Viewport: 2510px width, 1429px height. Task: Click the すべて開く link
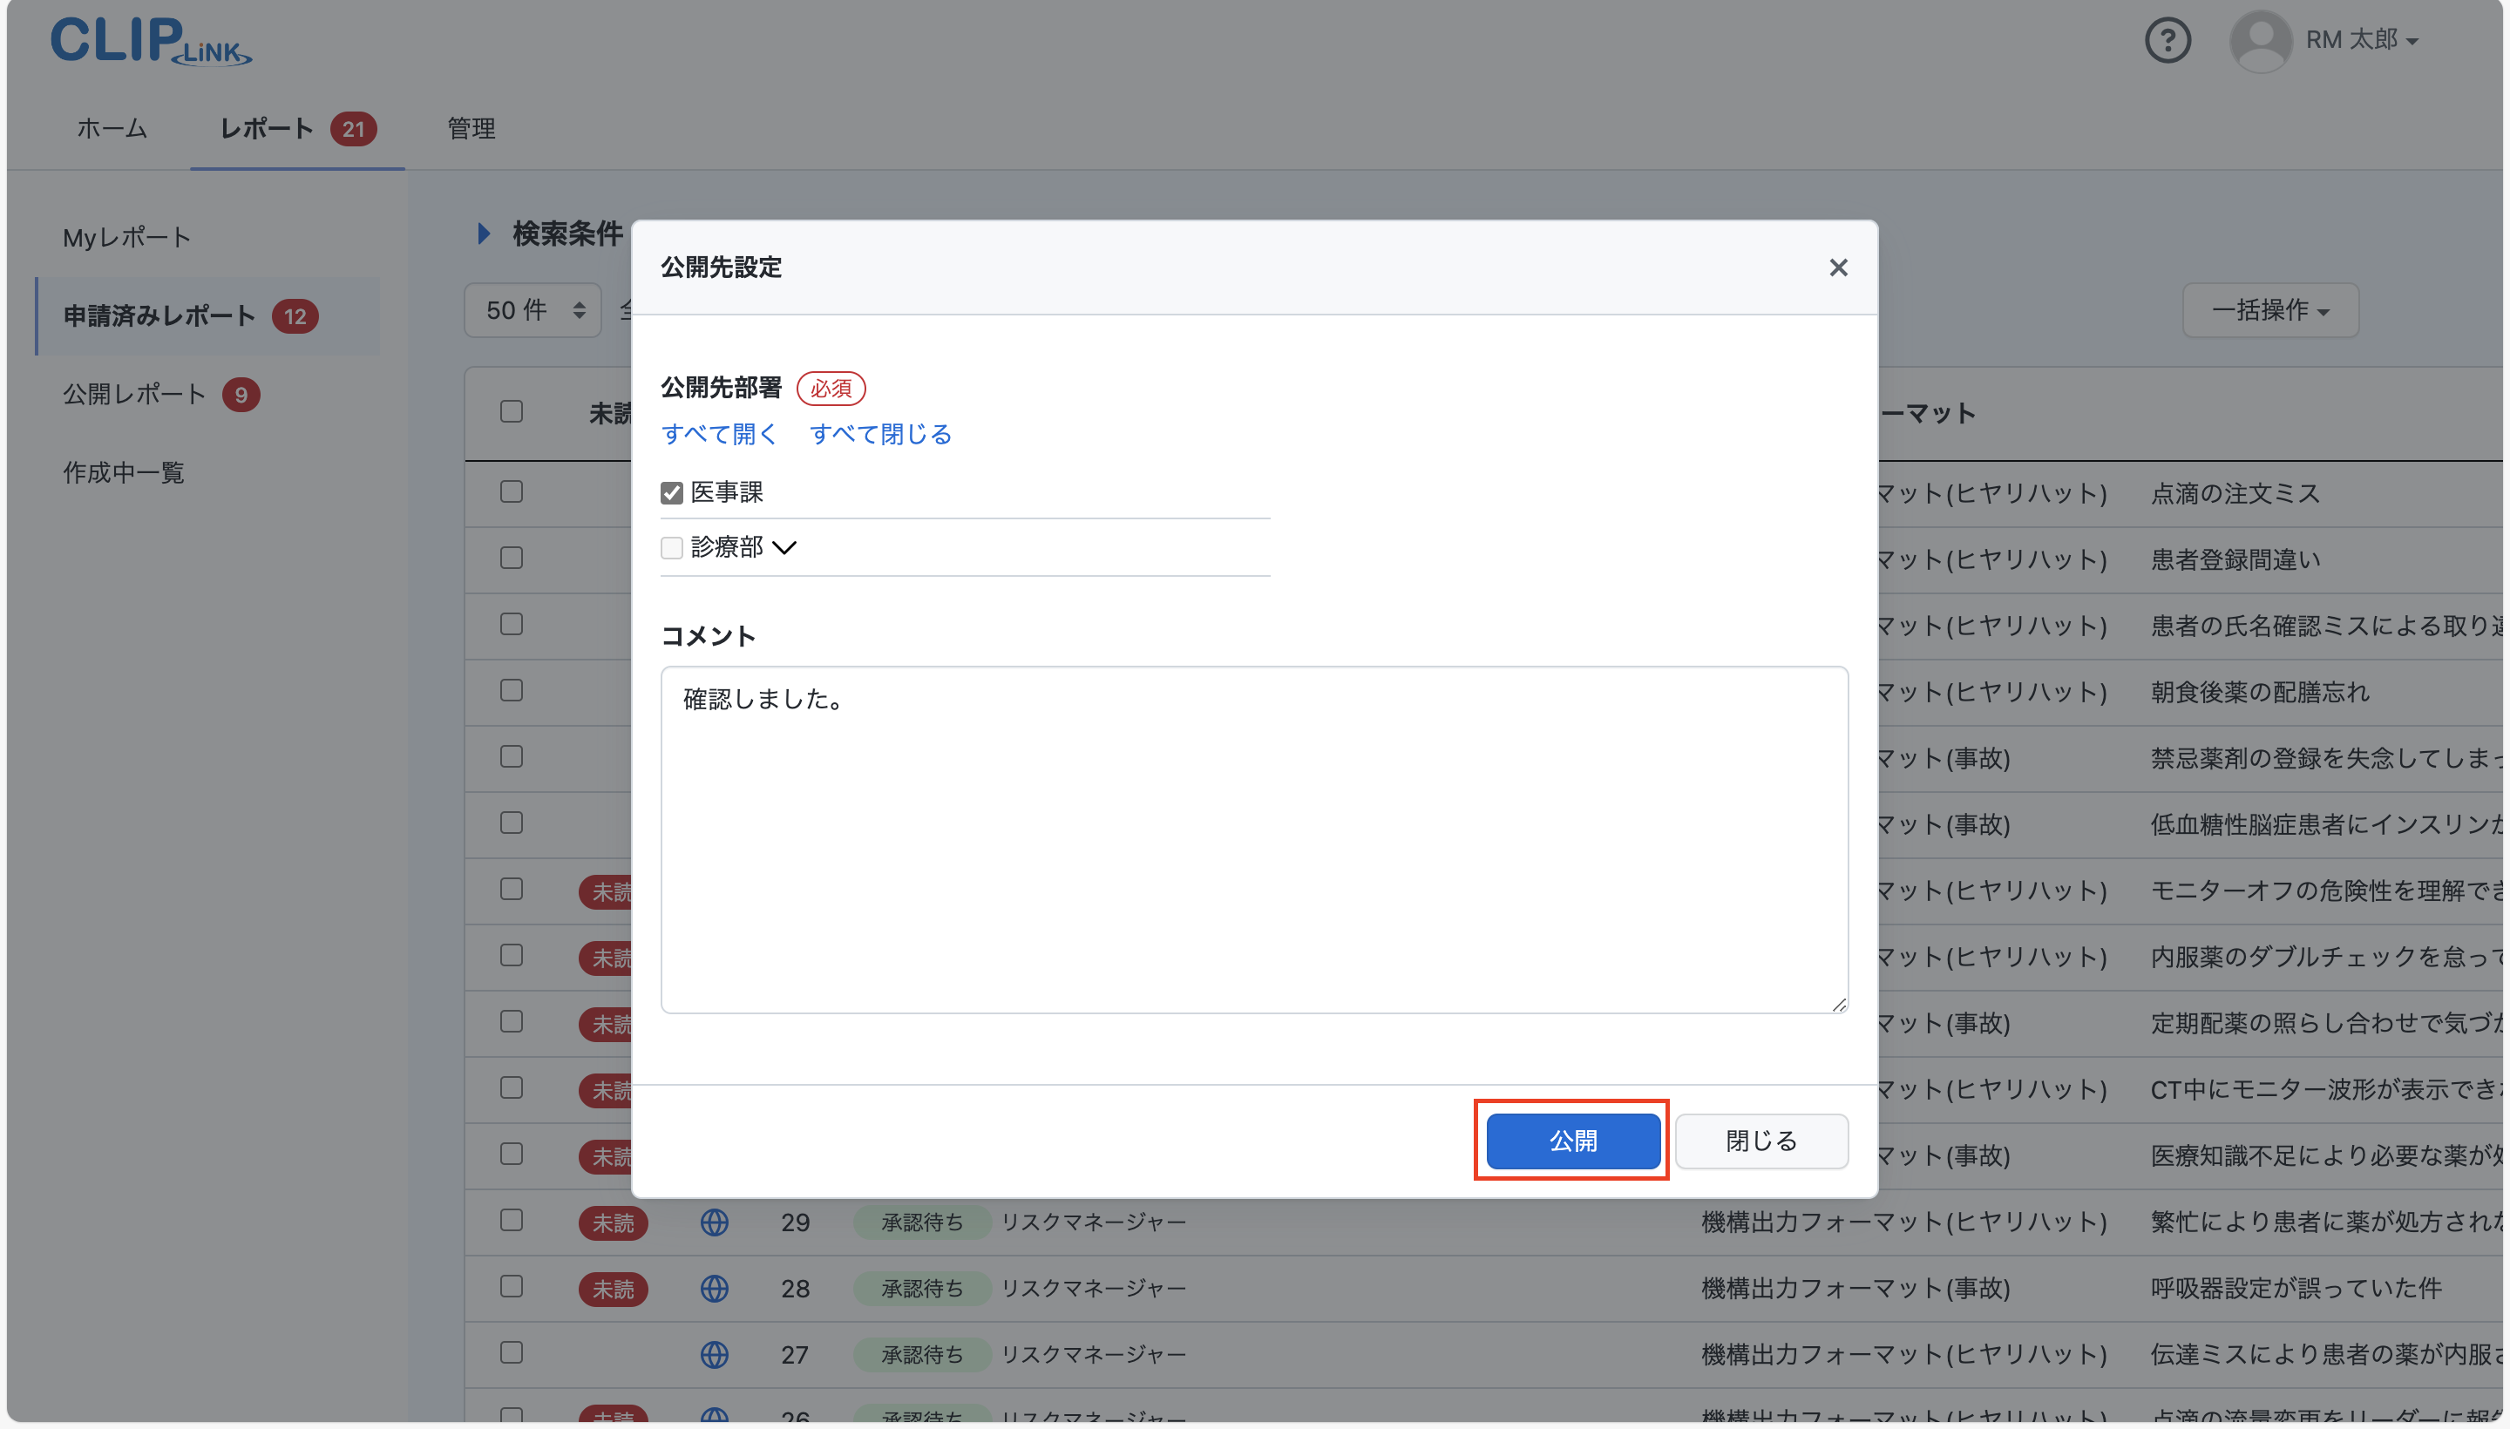[720, 434]
